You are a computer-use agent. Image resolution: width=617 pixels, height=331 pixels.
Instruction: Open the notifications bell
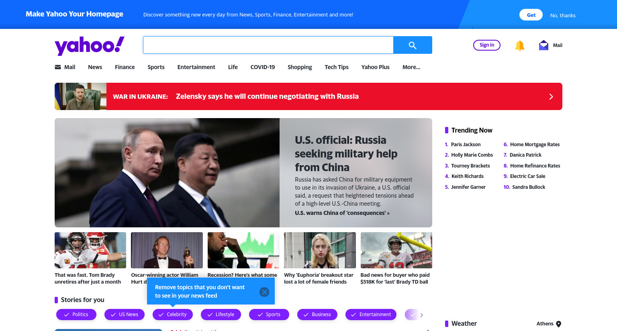[519, 45]
